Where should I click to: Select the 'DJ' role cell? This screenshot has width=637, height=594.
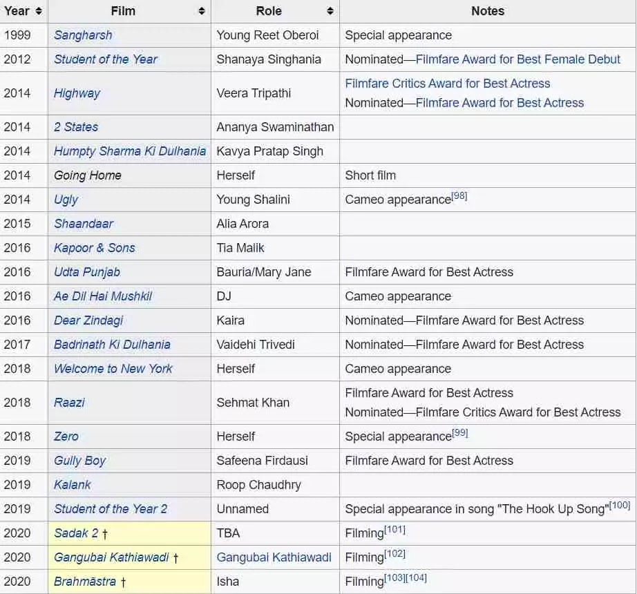(x=275, y=296)
